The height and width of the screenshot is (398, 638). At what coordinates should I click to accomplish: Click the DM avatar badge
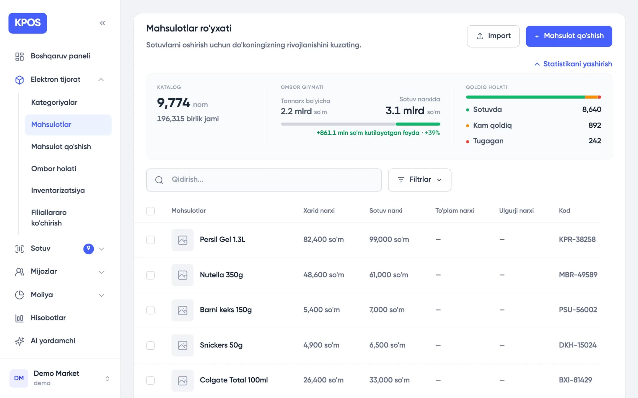(x=19, y=378)
